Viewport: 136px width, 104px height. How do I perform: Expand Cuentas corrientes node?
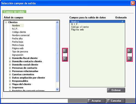tap(10, 75)
